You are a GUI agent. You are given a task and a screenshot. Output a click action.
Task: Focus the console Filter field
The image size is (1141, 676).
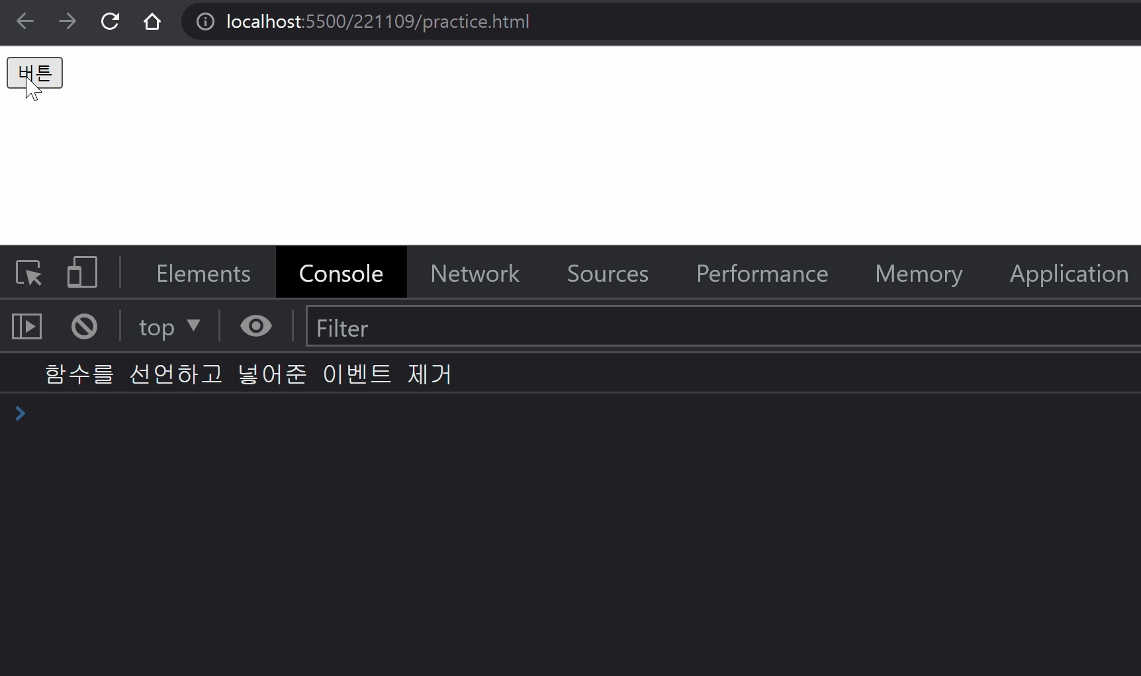pyautogui.click(x=723, y=327)
